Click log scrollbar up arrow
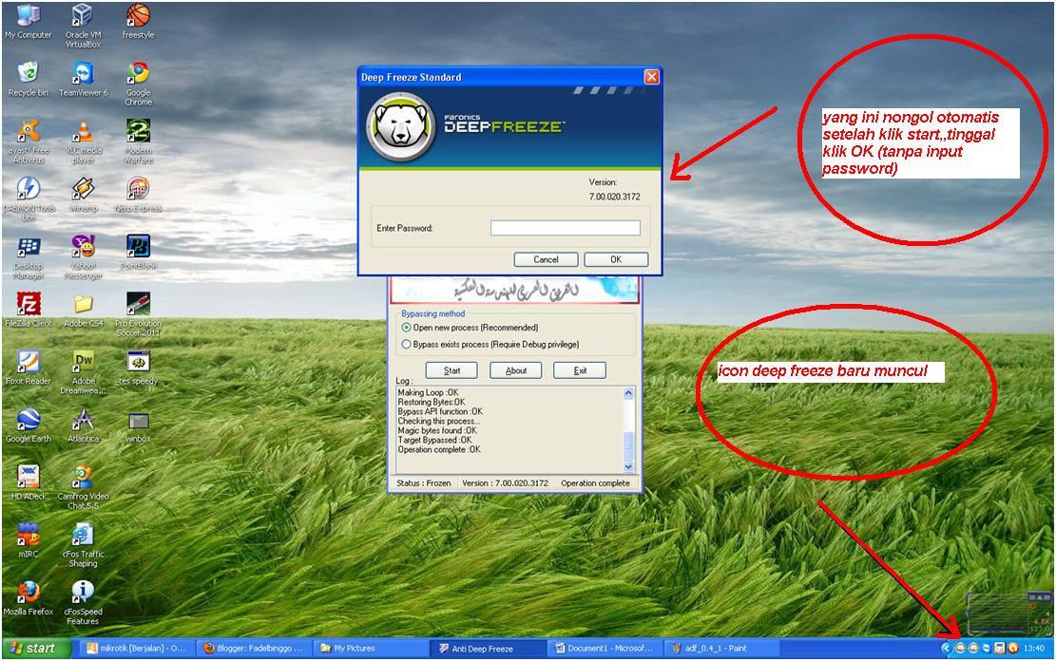 pos(628,393)
